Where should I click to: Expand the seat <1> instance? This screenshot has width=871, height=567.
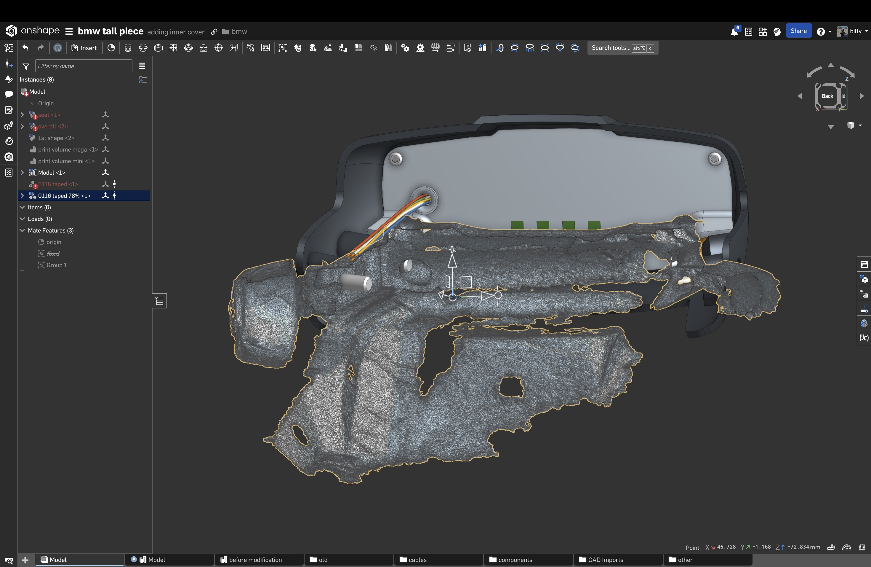pos(22,115)
